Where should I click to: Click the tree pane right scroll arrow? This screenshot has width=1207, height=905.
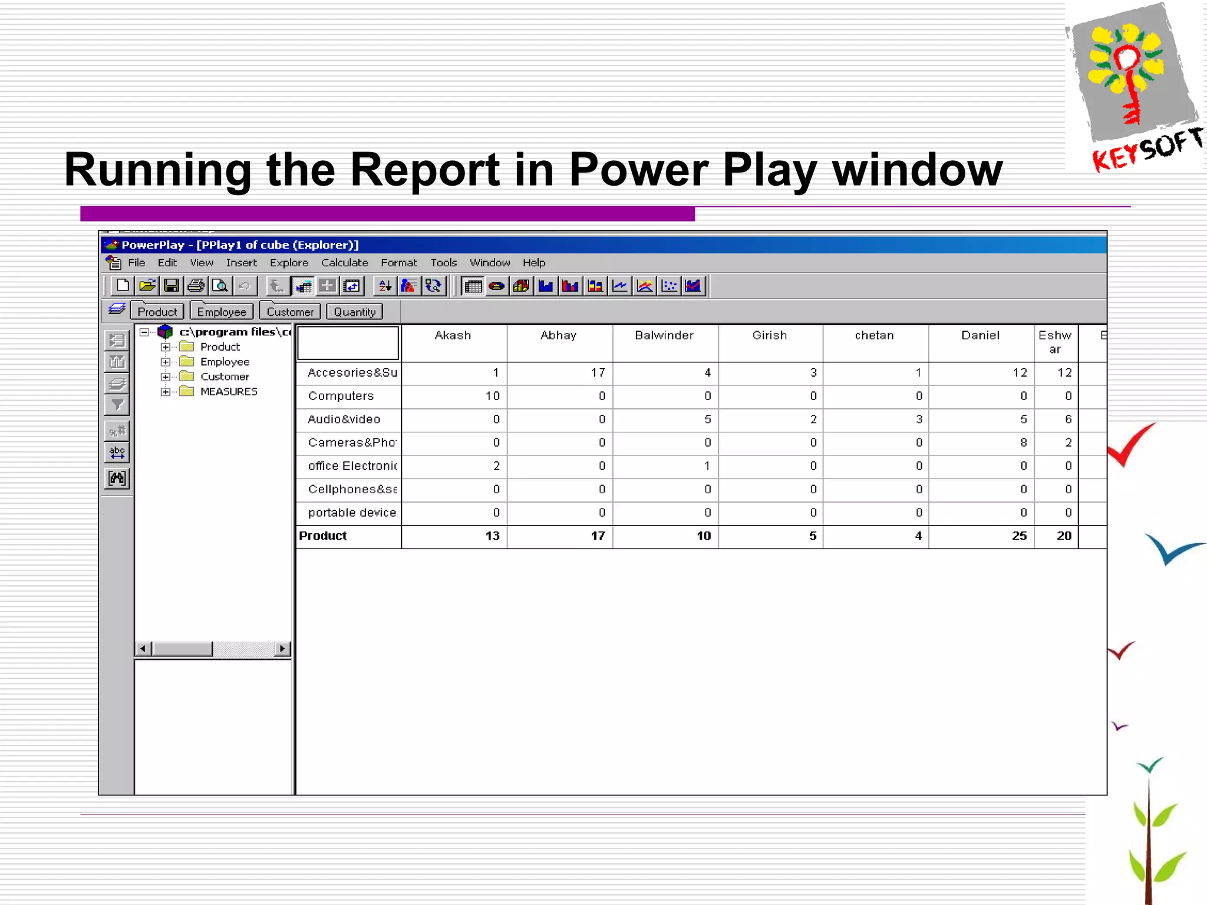click(283, 649)
